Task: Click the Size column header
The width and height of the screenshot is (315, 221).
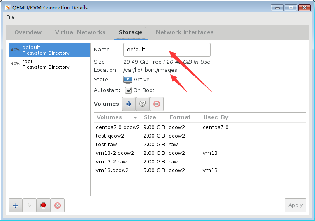Action: [x=154, y=117]
